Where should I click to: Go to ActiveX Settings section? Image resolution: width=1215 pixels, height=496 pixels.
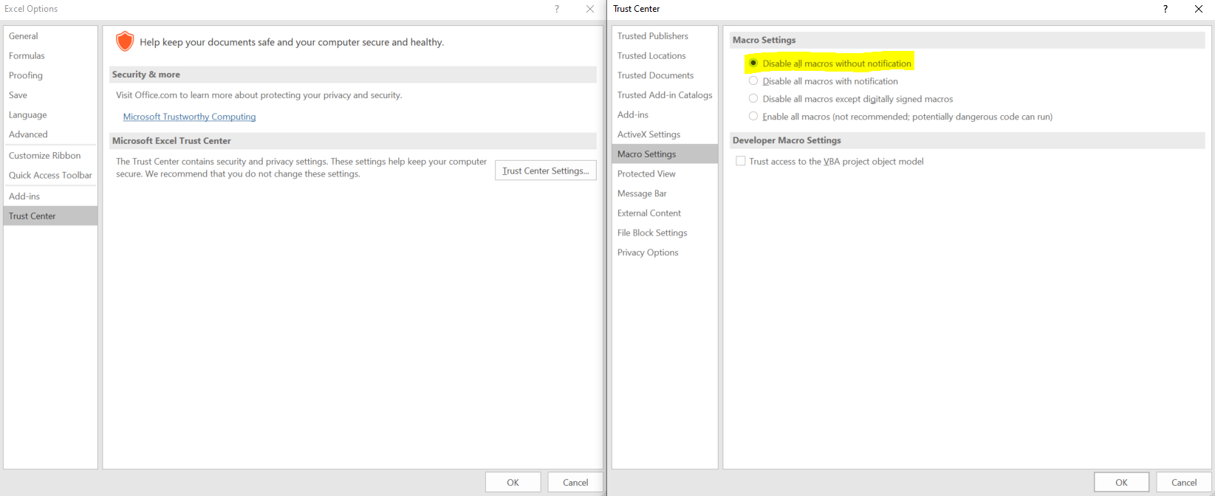pos(648,134)
